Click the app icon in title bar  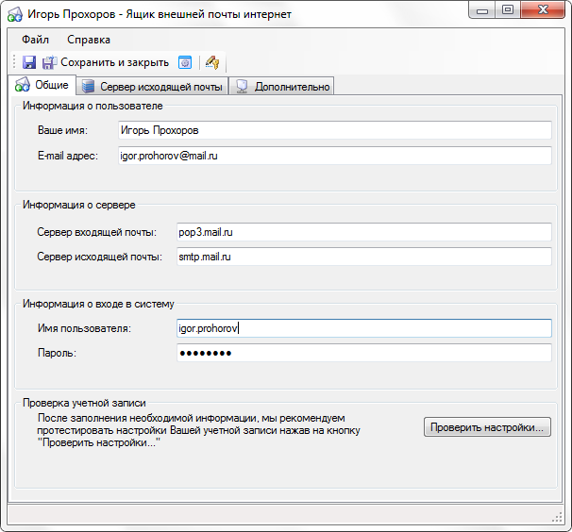click(x=15, y=14)
